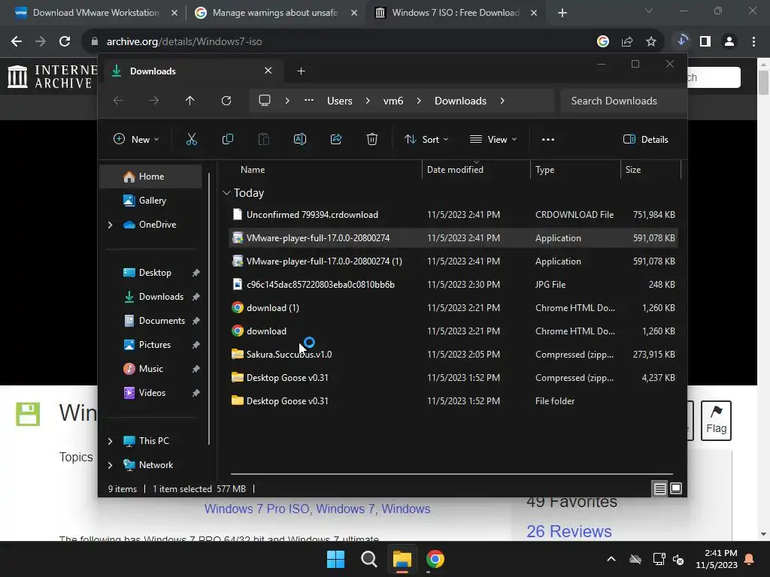The height and width of the screenshot is (577, 770).
Task: Click the Flag button on archive.org page
Action: point(716,421)
